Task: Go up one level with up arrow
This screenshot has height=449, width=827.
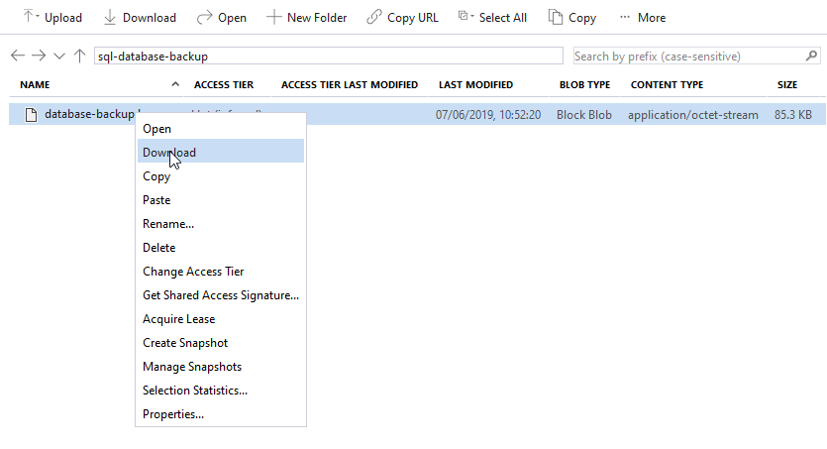Action: coord(79,56)
